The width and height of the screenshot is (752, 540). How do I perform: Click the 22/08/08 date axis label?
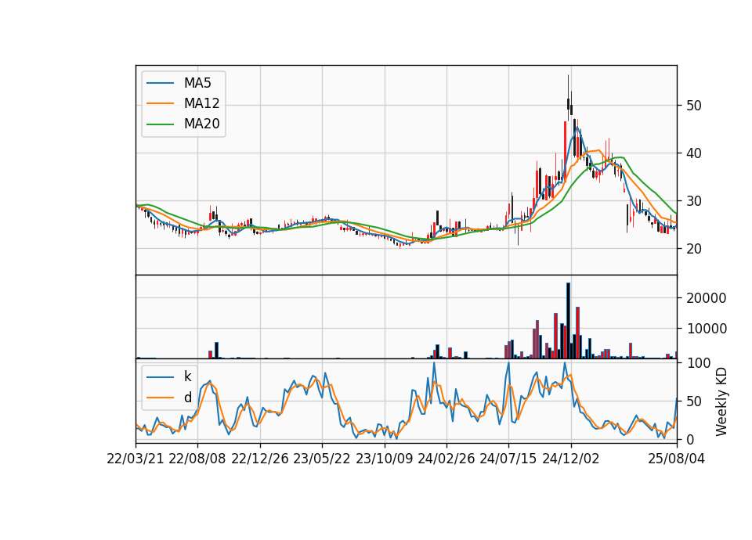click(197, 459)
